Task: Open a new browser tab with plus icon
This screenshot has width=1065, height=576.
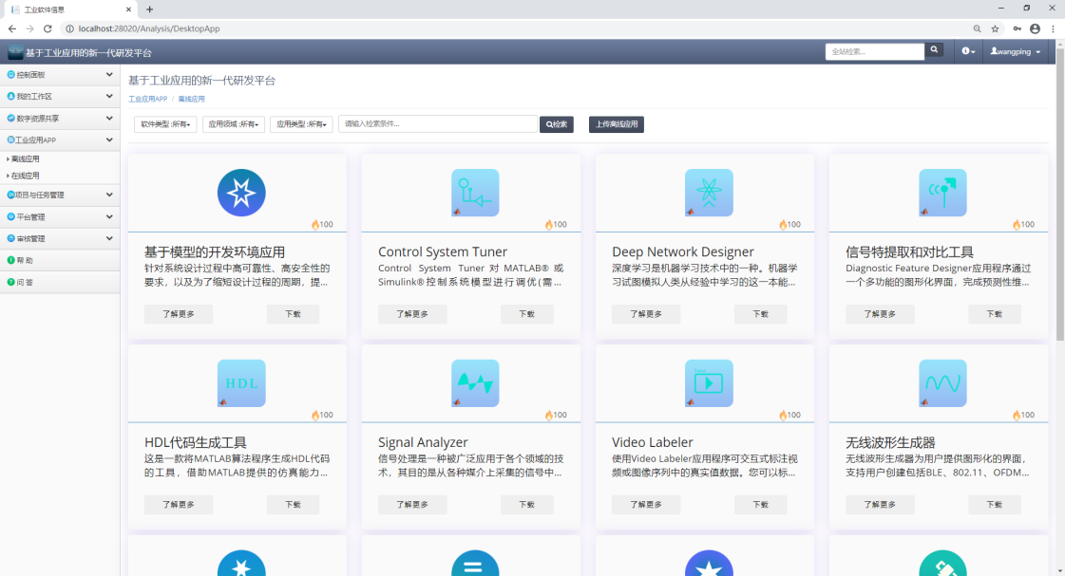Action: (x=149, y=9)
